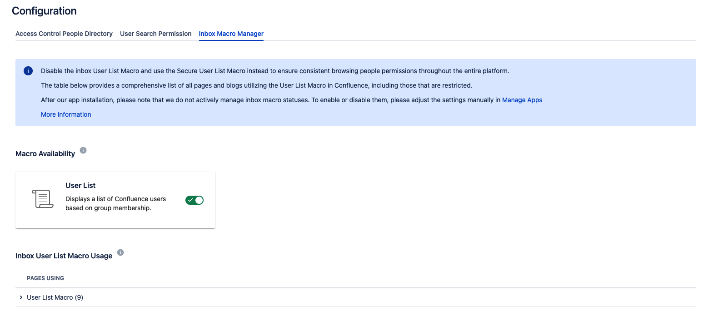This screenshot has height=321, width=703.
Task: Click the Macro Availability section heading
Action: tap(45, 153)
